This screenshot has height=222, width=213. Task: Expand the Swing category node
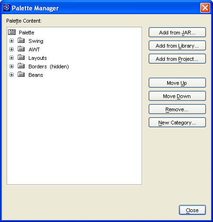point(11,41)
